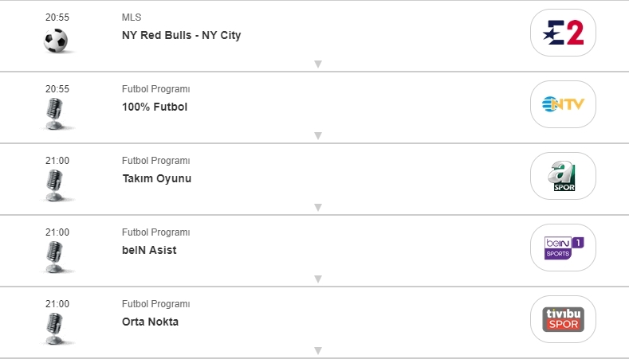Open the NTV channel logo
Screen dimensions: 629x359
pos(563,104)
